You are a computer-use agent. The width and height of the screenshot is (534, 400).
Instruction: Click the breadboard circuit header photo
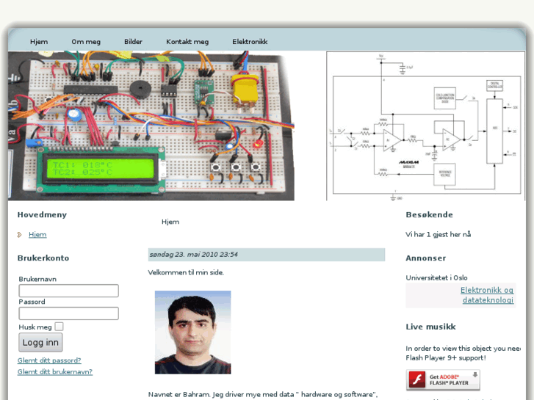151,126
